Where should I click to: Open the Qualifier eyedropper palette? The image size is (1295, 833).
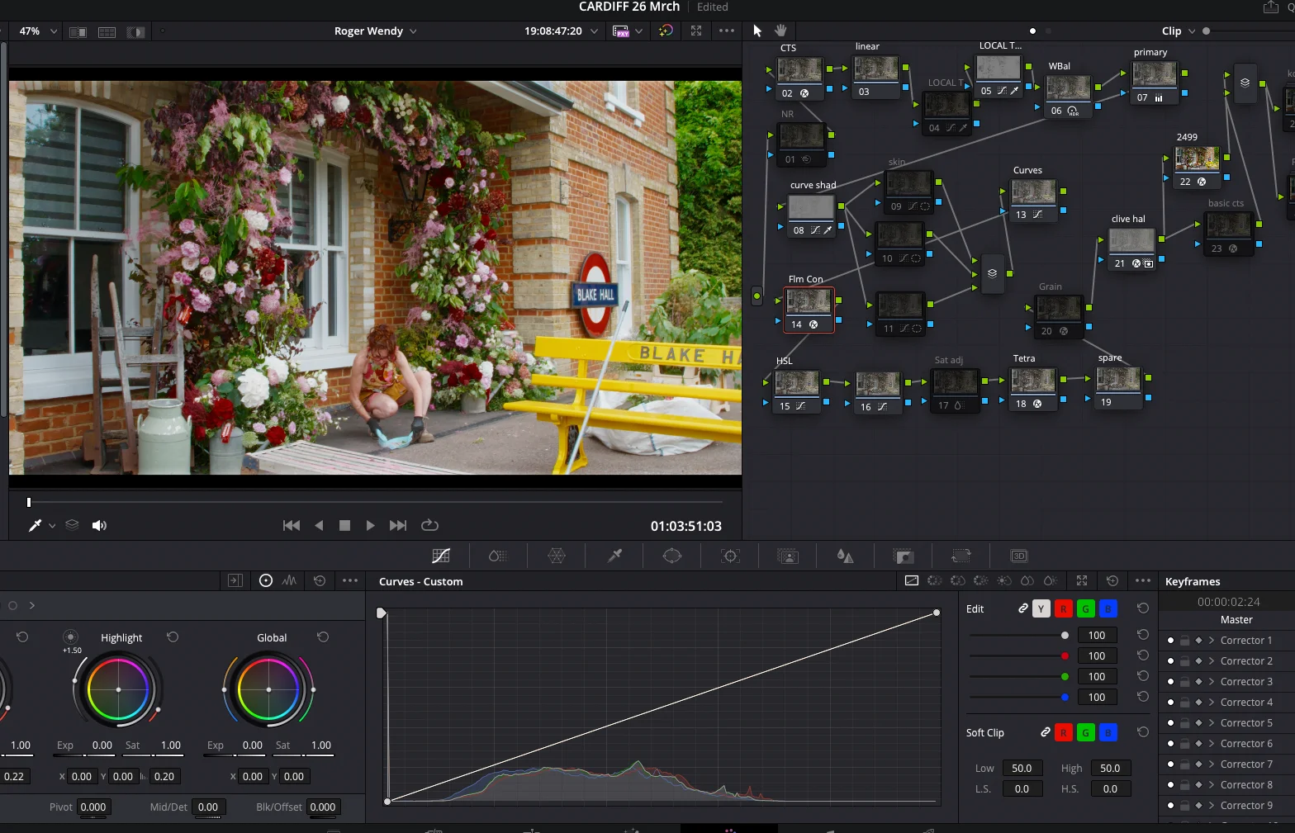click(x=614, y=556)
